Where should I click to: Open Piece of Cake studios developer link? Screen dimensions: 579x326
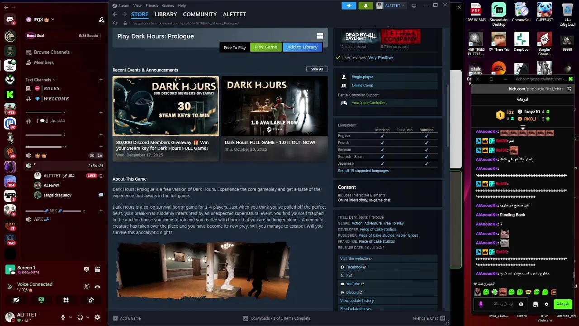tap(378, 229)
